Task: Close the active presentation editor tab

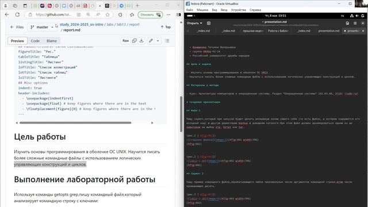Action: pos(363,30)
